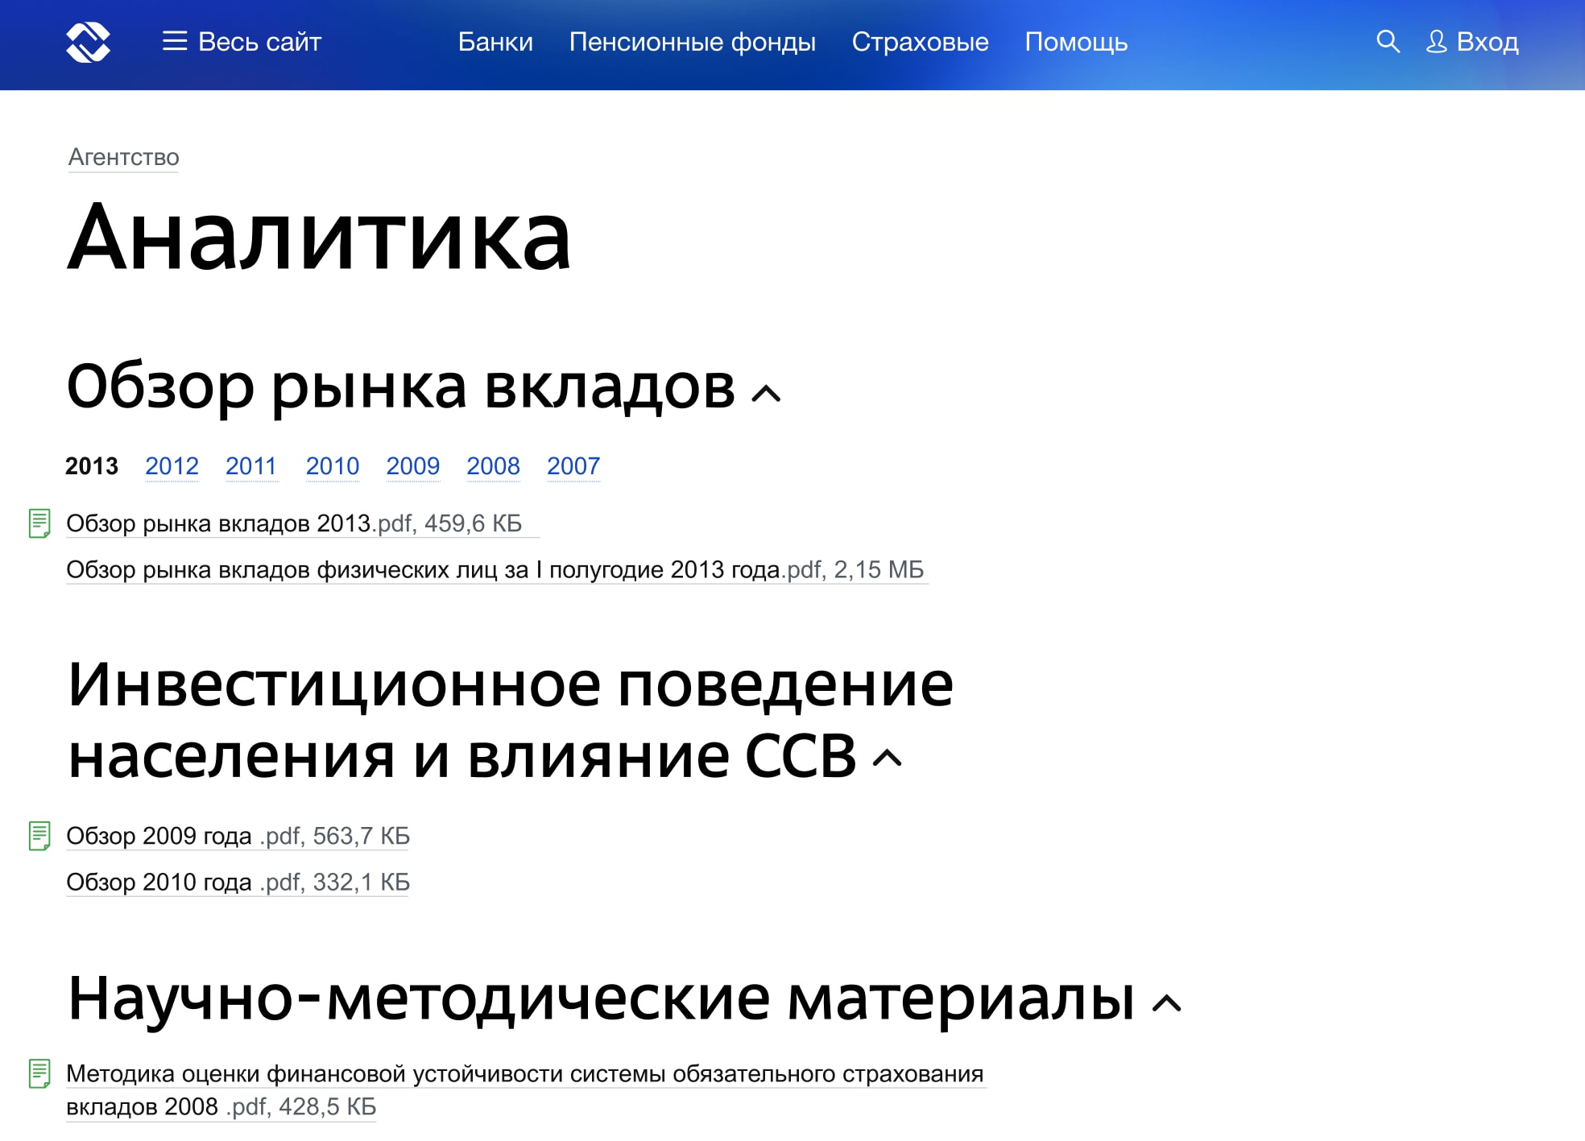Image resolution: width=1585 pixels, height=1141 pixels.
Task: Open Пенсионные фонды menu item
Action: [x=692, y=42]
